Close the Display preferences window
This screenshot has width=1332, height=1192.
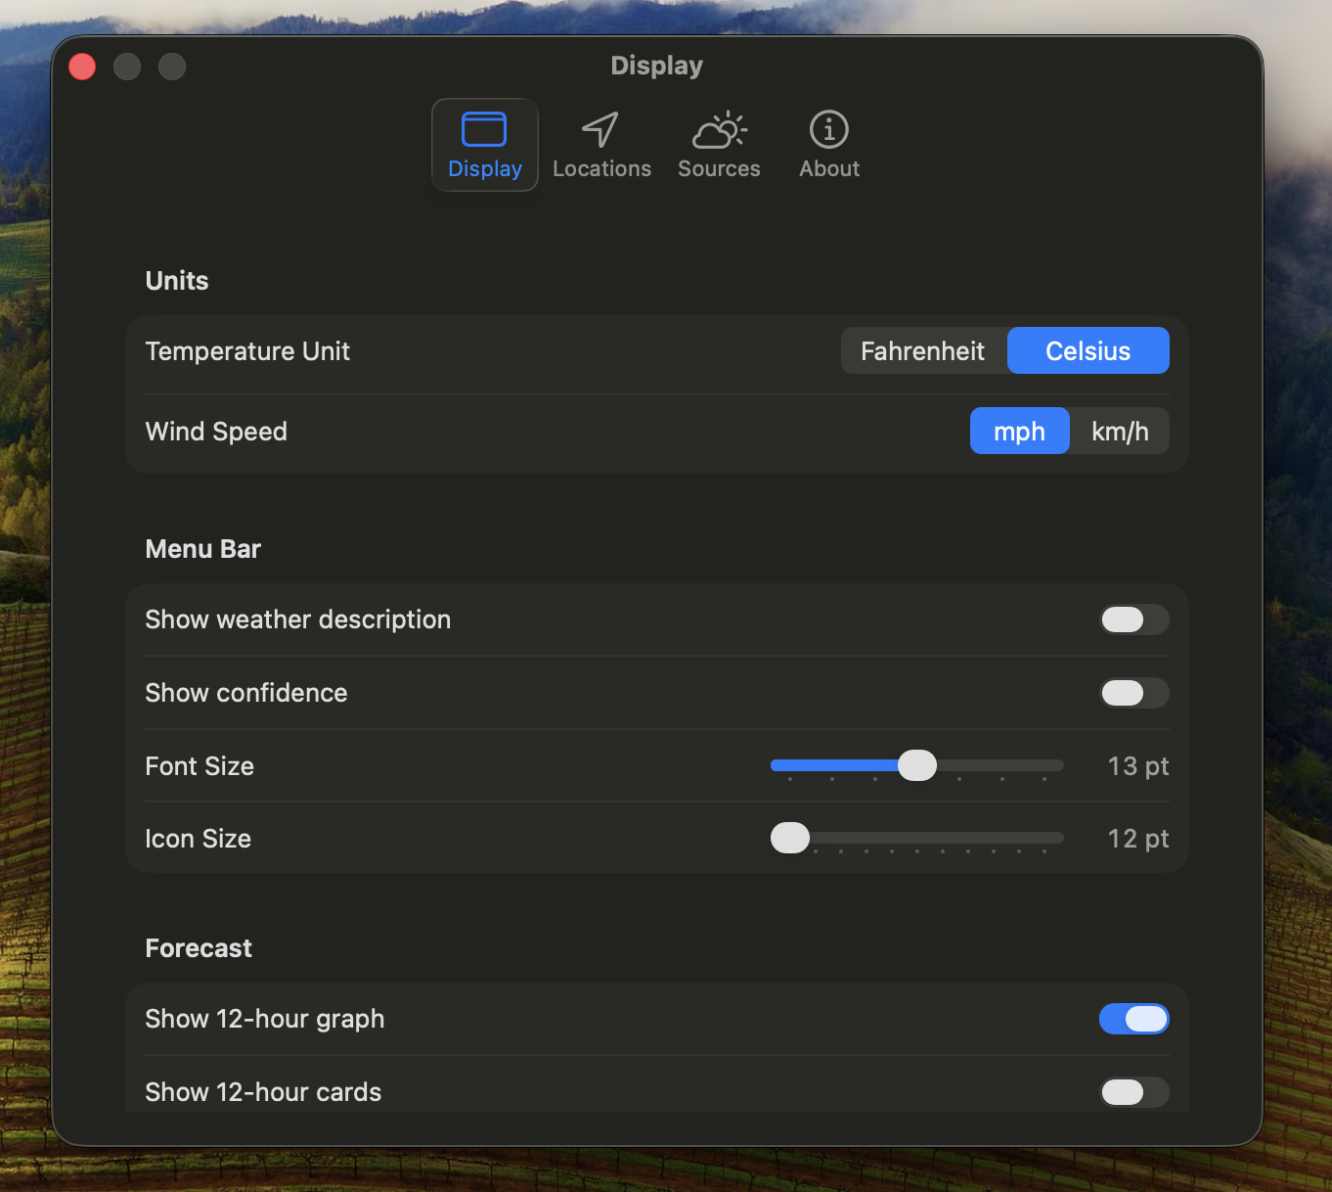[x=82, y=67]
